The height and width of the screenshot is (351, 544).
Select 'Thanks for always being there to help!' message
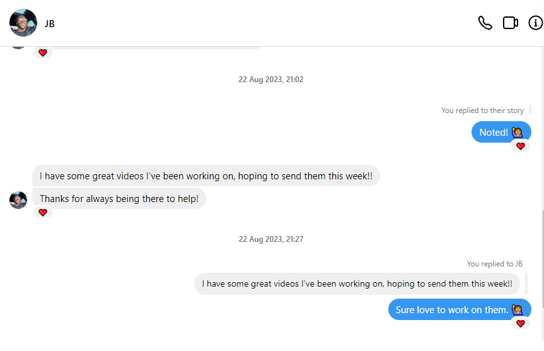tap(119, 199)
